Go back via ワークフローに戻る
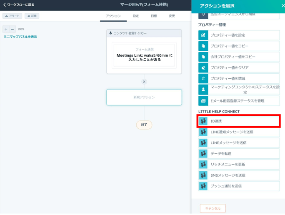Screen dimensions: 285x215 click(x=19, y=5)
